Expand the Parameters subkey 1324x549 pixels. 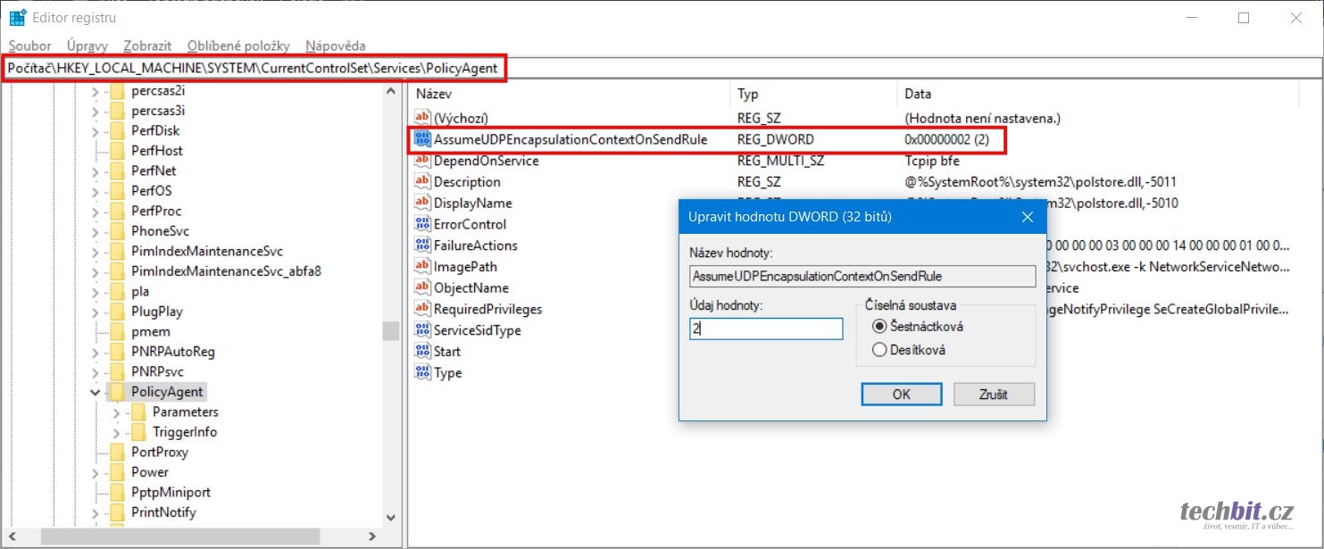pyautogui.click(x=116, y=412)
